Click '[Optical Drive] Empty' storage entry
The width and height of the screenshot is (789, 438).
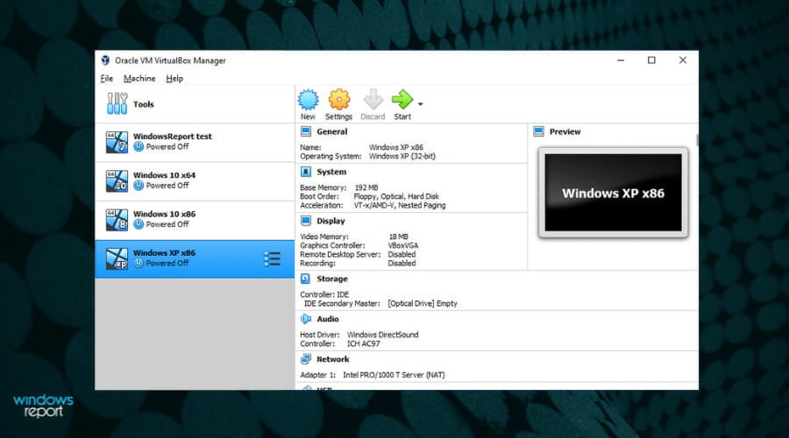423,303
